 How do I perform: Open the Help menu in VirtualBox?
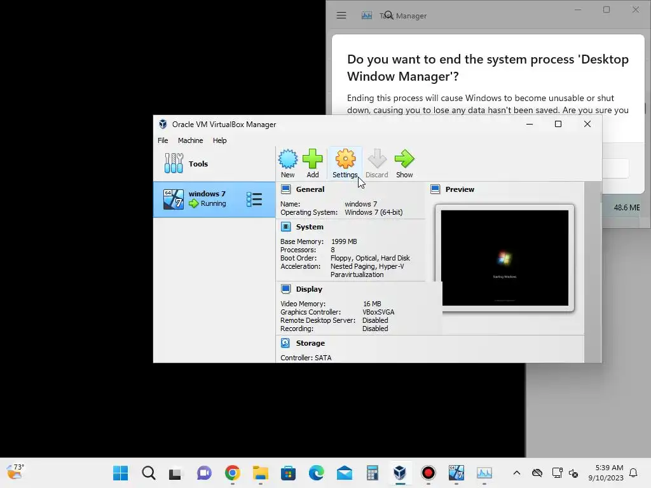click(219, 140)
